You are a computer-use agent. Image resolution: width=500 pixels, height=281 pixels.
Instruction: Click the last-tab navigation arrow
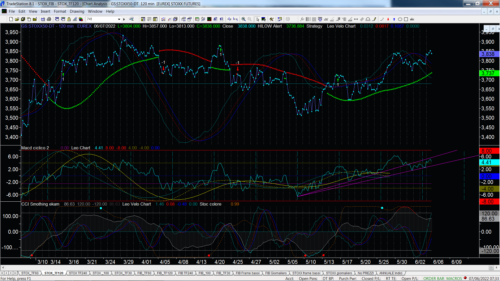pyautogui.click(x=15, y=273)
